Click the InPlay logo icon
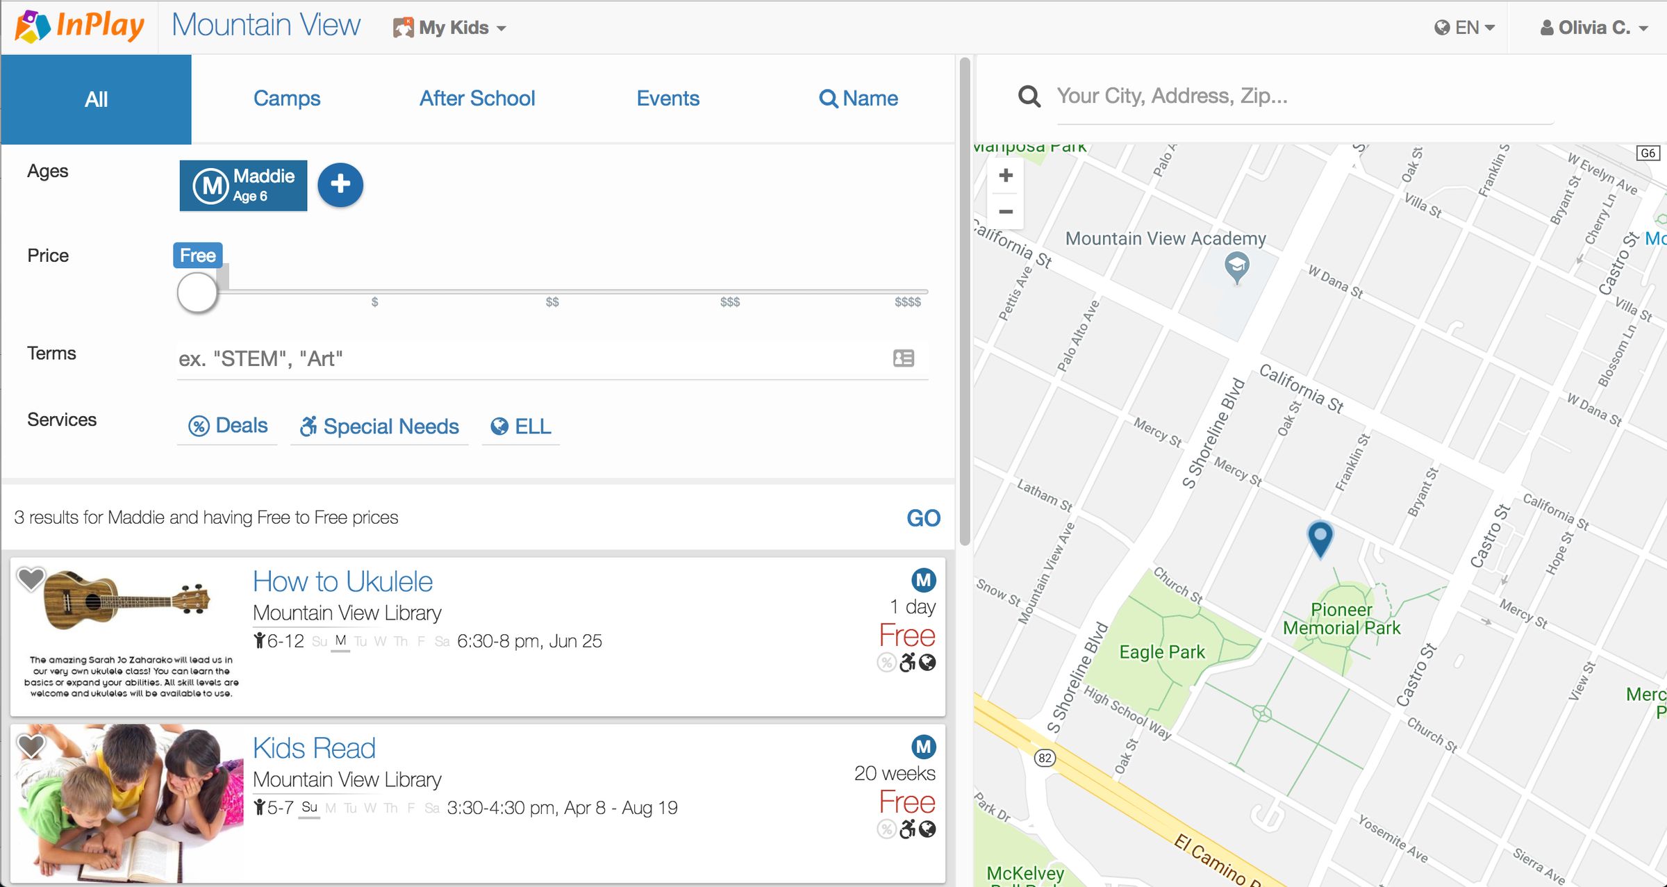The image size is (1667, 887). coord(32,27)
